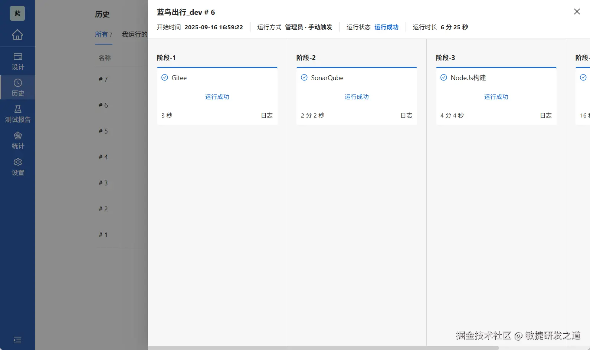Open the 设置 settings section

pyautogui.click(x=17, y=167)
